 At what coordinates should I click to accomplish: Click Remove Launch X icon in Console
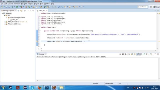123,54
